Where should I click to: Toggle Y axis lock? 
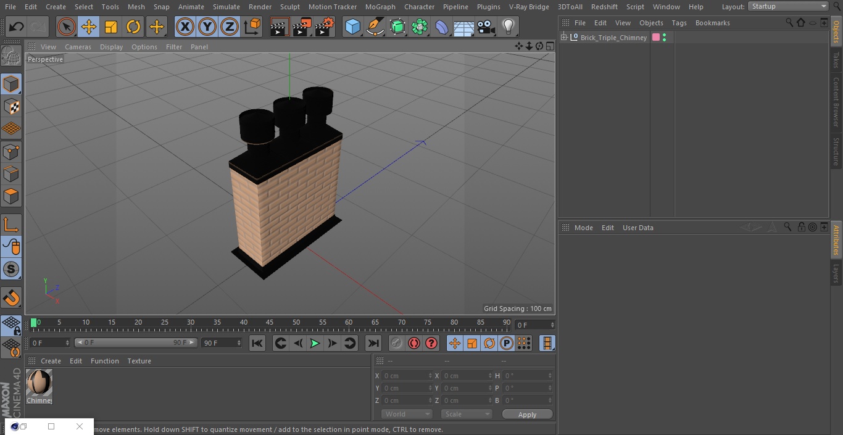[207, 27]
